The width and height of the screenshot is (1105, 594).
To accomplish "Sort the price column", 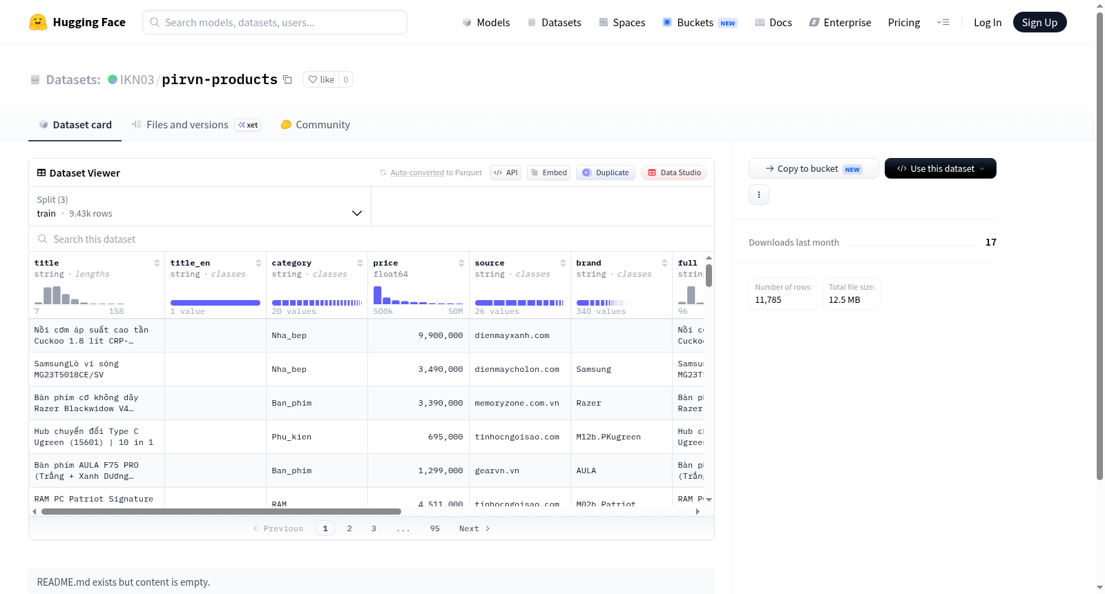I will pyautogui.click(x=461, y=263).
